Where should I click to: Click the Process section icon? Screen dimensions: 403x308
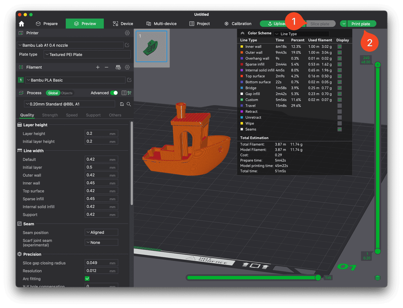21,93
